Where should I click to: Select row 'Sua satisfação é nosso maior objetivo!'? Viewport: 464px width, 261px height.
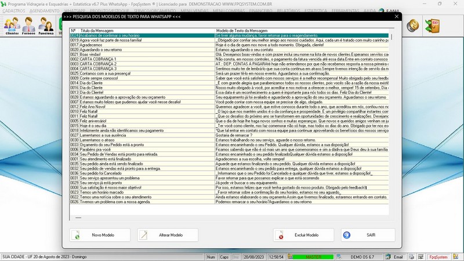click(229, 187)
